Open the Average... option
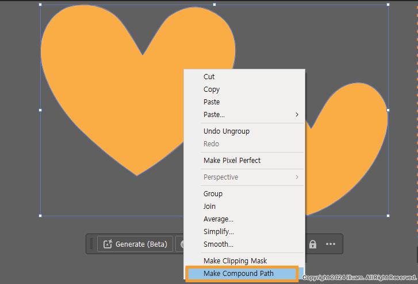This screenshot has height=284, width=418. 244,219
